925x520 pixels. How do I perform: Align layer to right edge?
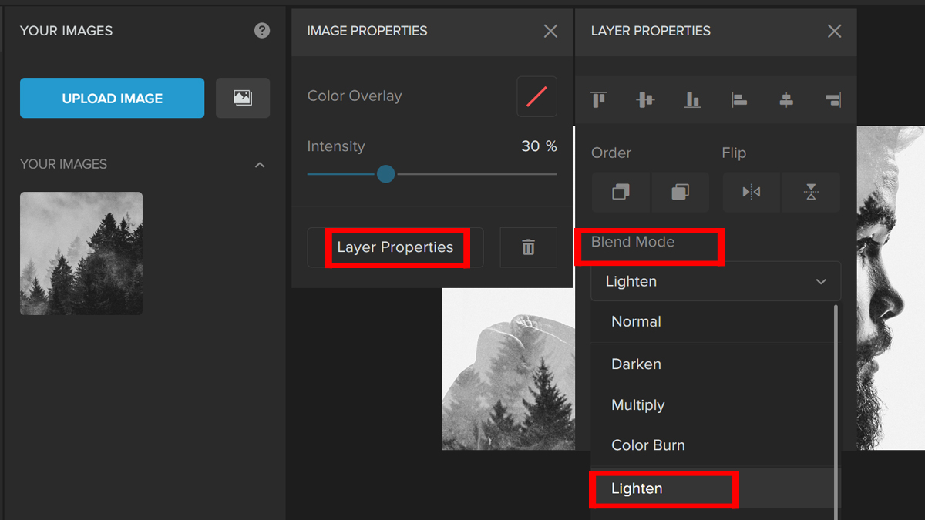[x=832, y=99]
